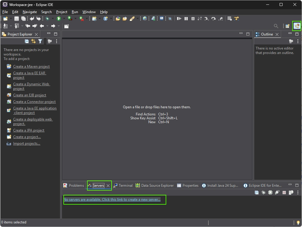Minimize the Project Explorer panel
This screenshot has width=302, height=227.
tap(49, 33)
